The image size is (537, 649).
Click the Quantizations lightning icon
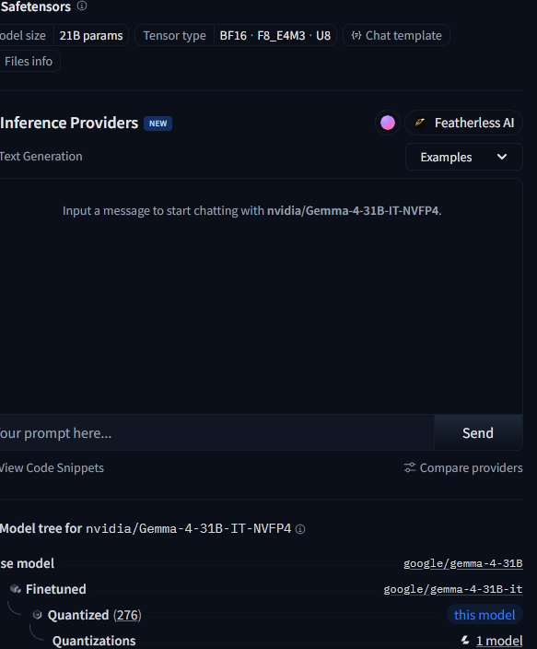click(465, 640)
